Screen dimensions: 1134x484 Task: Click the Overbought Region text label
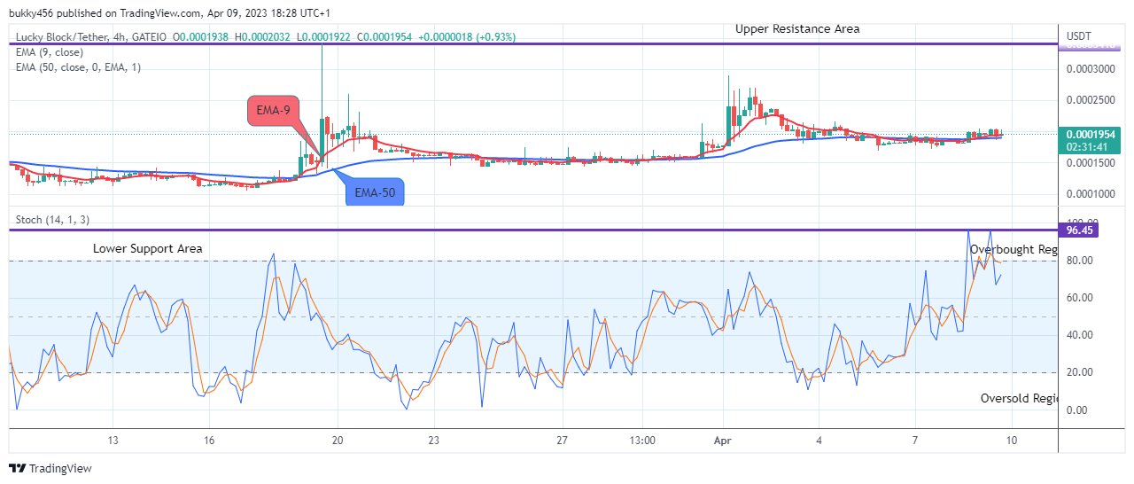coord(1014,250)
